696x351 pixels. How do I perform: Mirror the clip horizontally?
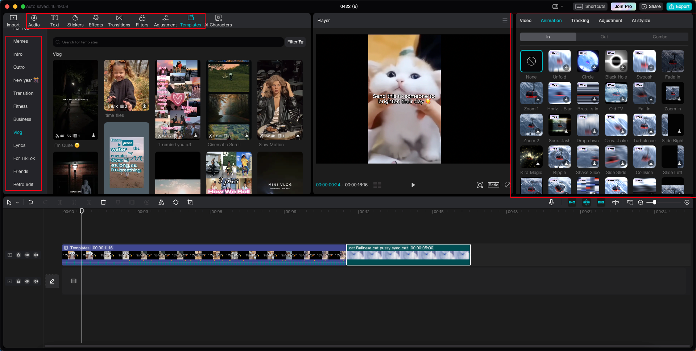point(161,202)
